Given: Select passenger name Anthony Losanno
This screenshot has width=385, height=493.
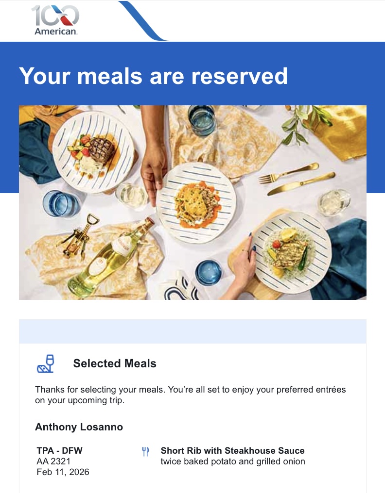Looking at the screenshot, I should [x=79, y=427].
